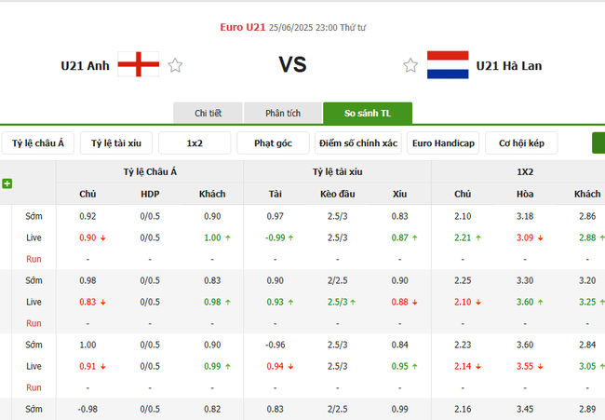The width and height of the screenshot is (605, 420).
Task: Toggle favorite star for U21 Hà Lan
Action: [410, 65]
